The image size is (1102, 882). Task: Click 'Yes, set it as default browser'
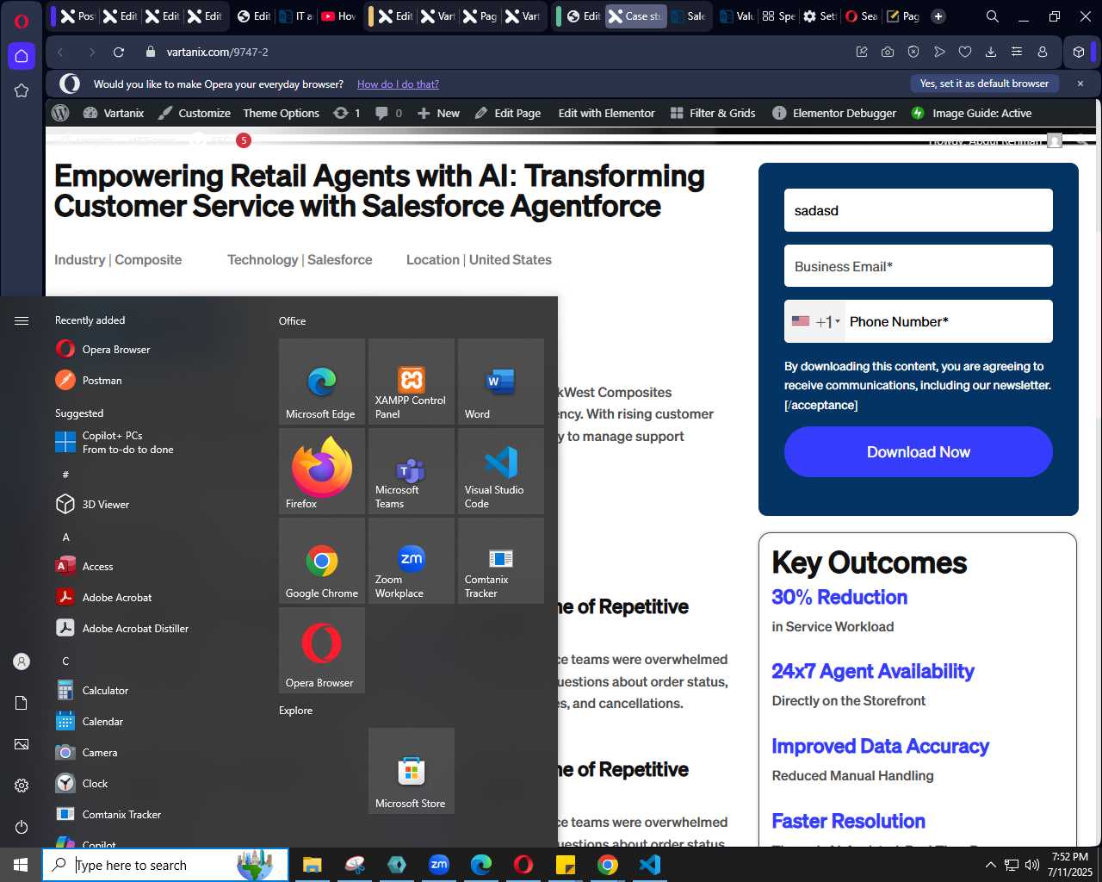click(984, 84)
